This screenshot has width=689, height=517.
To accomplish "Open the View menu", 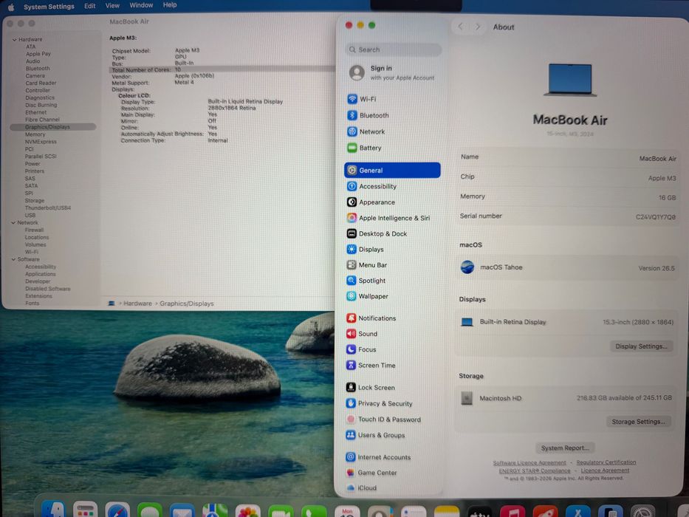I will [x=112, y=6].
